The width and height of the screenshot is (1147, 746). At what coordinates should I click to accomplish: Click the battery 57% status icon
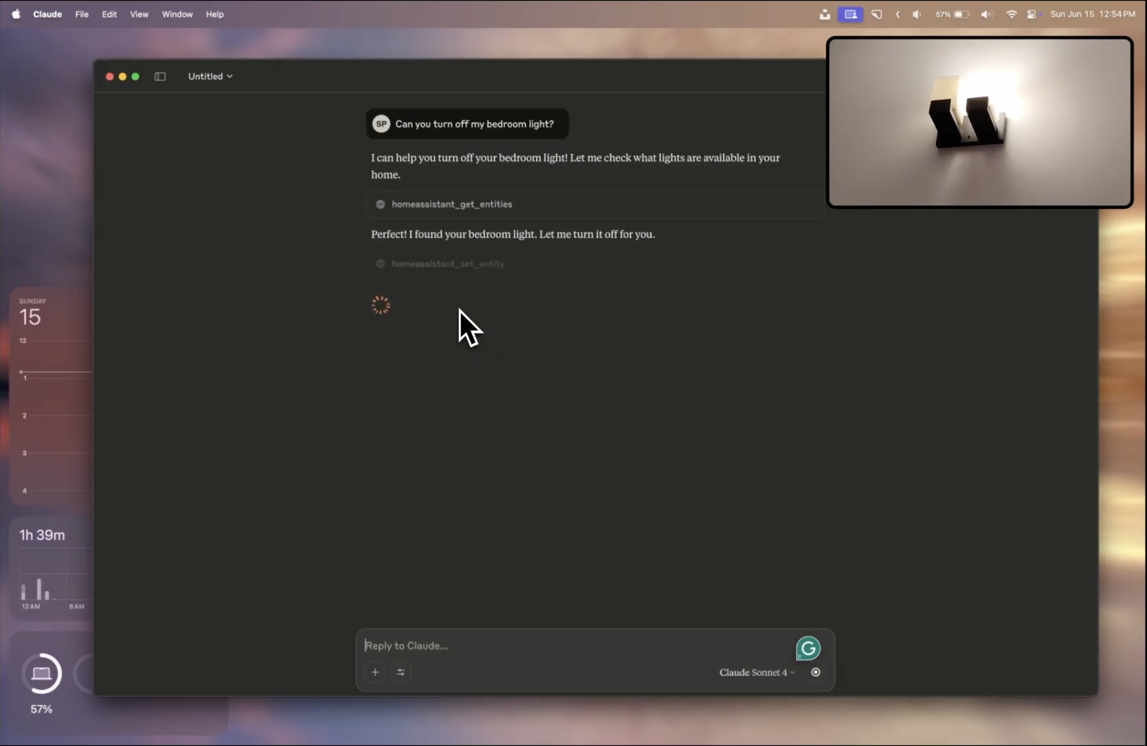click(952, 14)
